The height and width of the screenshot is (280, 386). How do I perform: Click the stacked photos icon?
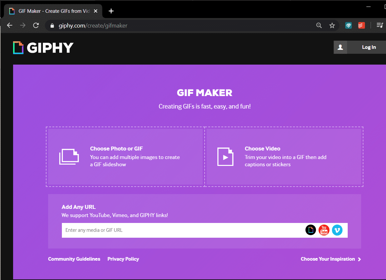[69, 156]
